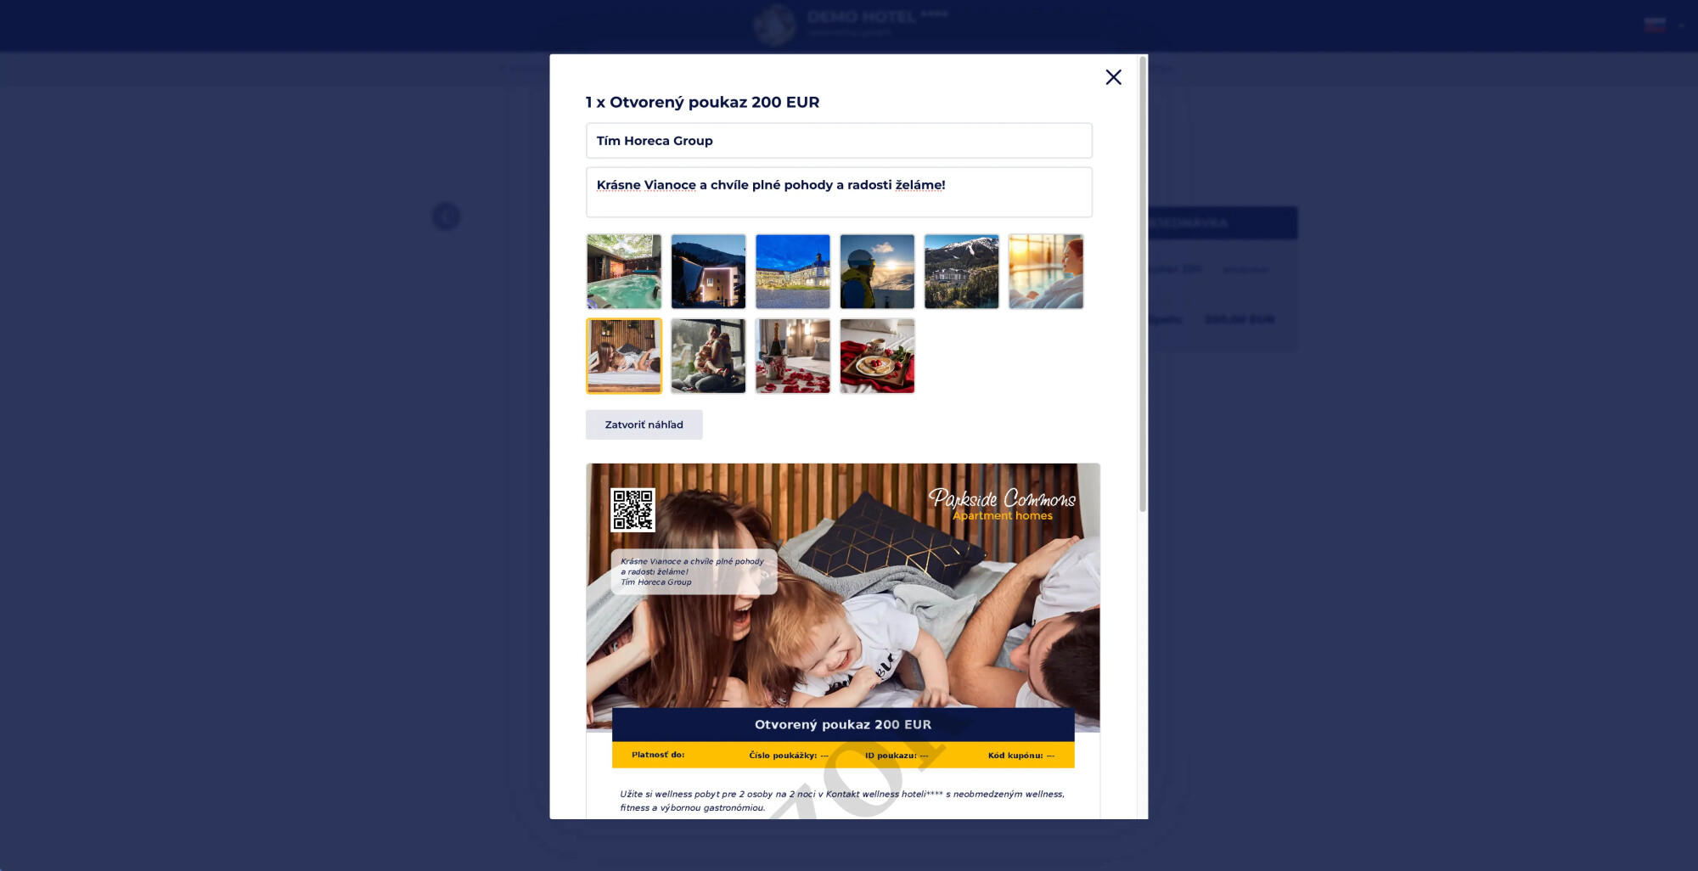Viewport: 1698px width, 871px height.
Task: Pick the family by window thumbnail
Action: [x=708, y=356]
